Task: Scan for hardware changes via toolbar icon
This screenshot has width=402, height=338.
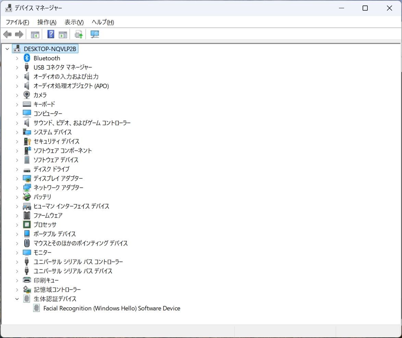Action: point(95,34)
